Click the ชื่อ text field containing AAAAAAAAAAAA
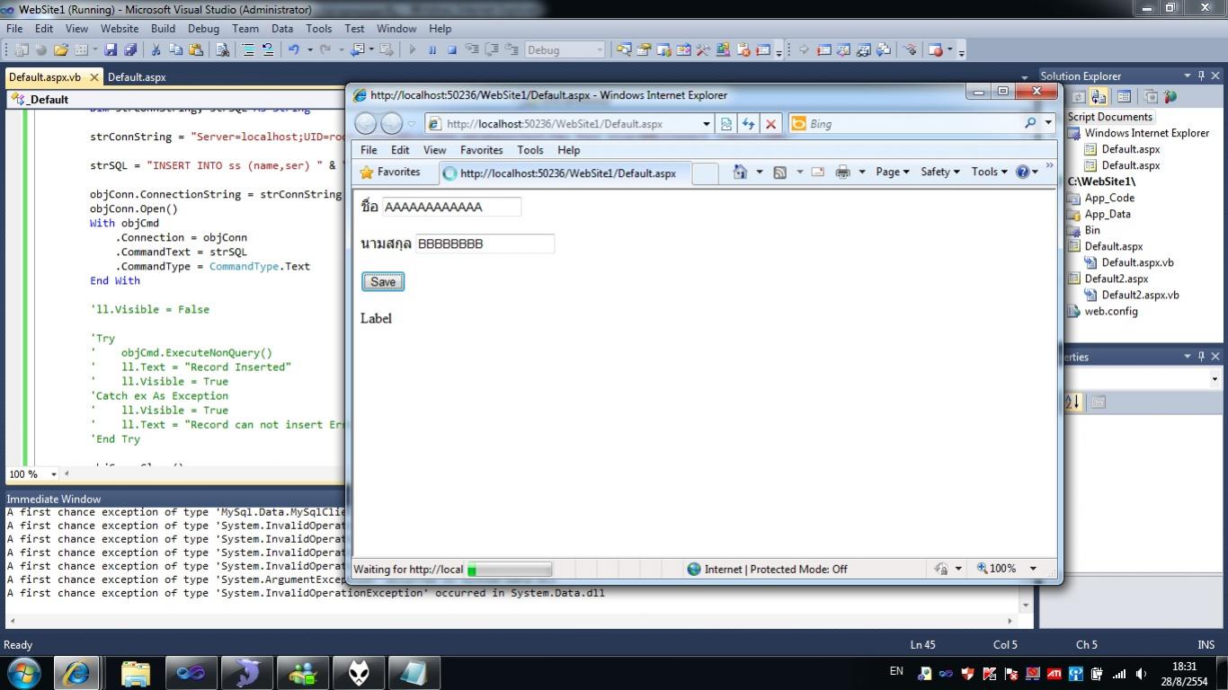This screenshot has height=690, width=1228. pos(451,207)
